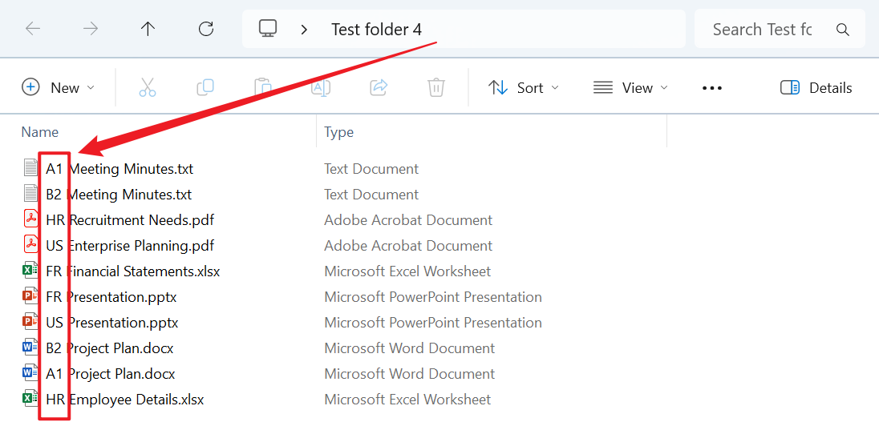Click the Copy icon in toolbar
This screenshot has height=434, width=879.
click(x=205, y=87)
